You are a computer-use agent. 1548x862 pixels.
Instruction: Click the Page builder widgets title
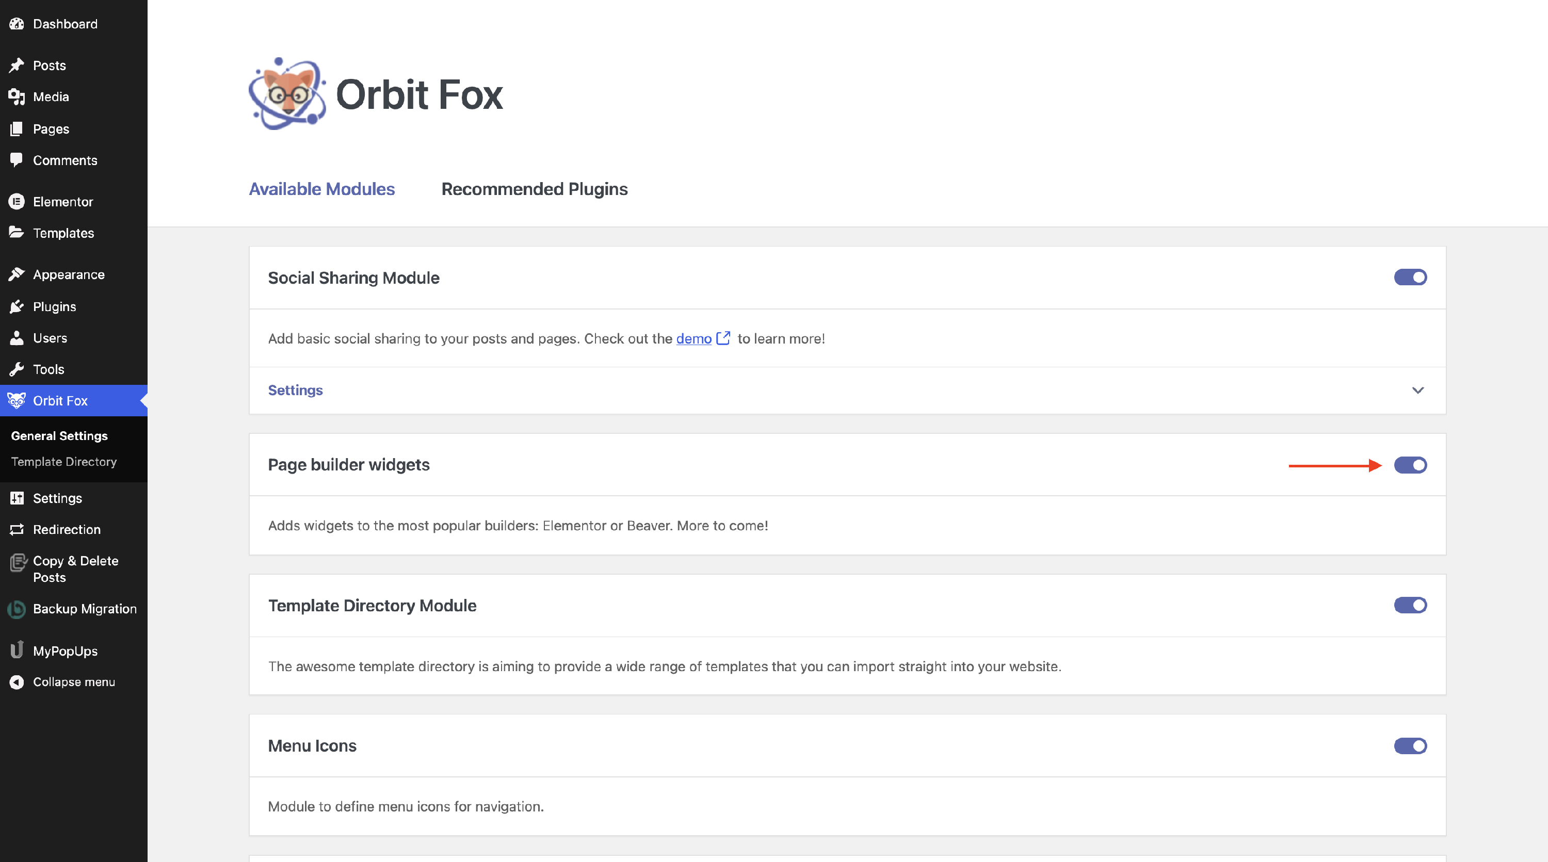coord(348,465)
